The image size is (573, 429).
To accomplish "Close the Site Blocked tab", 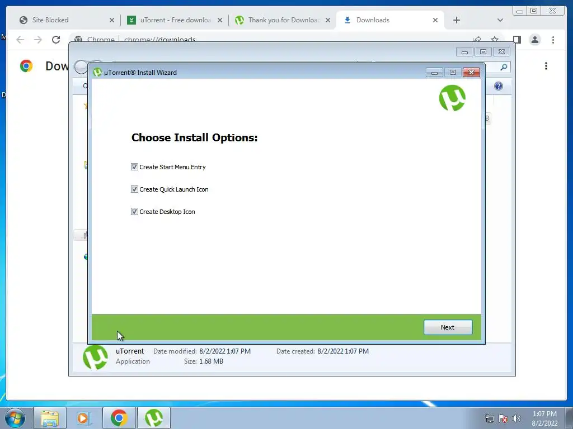I will tap(112, 20).
